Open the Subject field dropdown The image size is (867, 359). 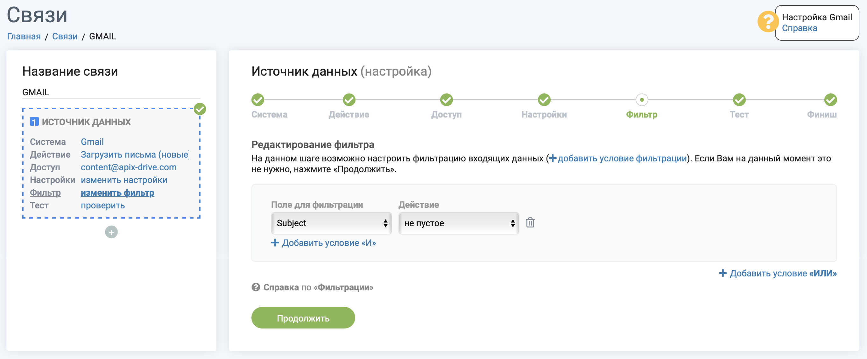[332, 223]
